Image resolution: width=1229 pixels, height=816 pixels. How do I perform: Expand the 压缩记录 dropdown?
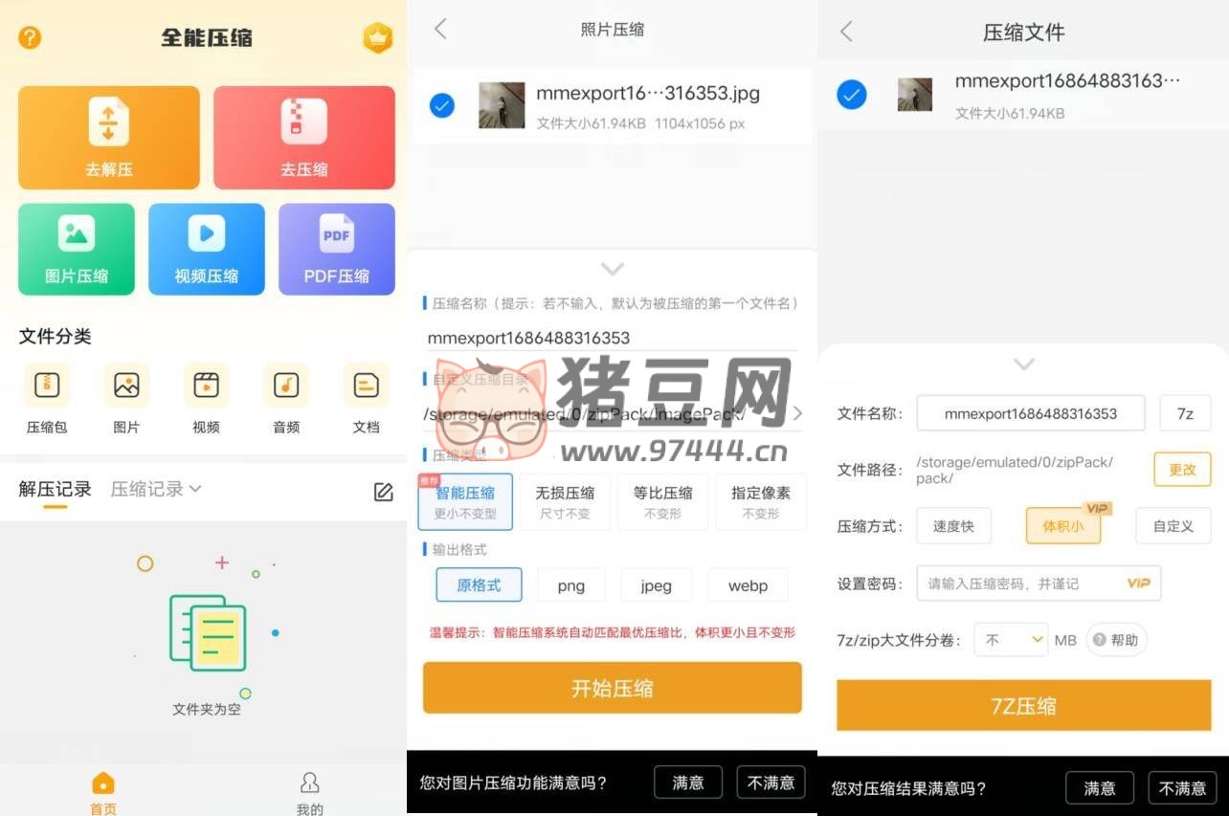pyautogui.click(x=156, y=489)
